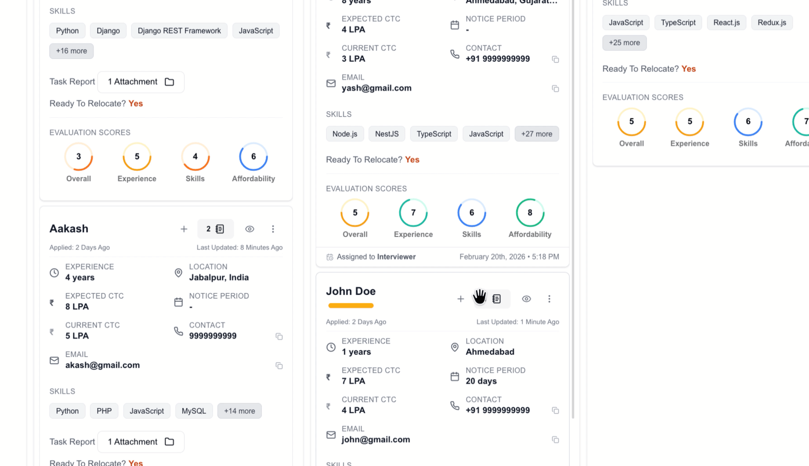Toggle the eye preview on John Doe's card
Viewport: 809px width, 466px height.
click(526, 299)
